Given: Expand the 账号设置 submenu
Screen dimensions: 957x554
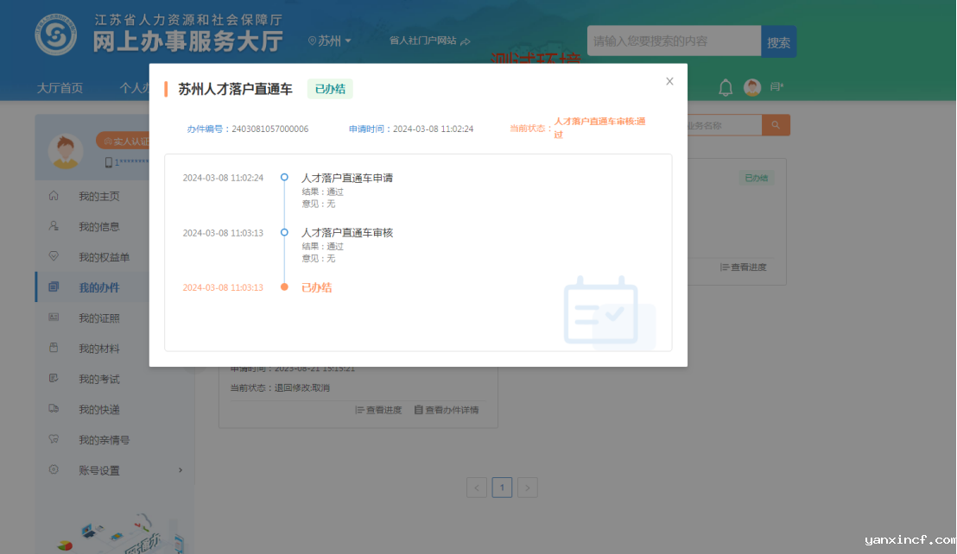Looking at the screenshot, I should [180, 470].
